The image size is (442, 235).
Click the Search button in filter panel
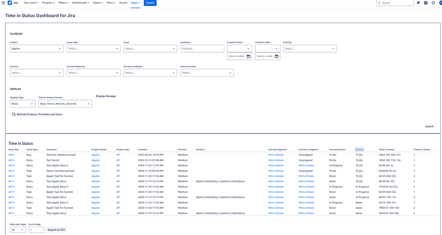(x=429, y=127)
